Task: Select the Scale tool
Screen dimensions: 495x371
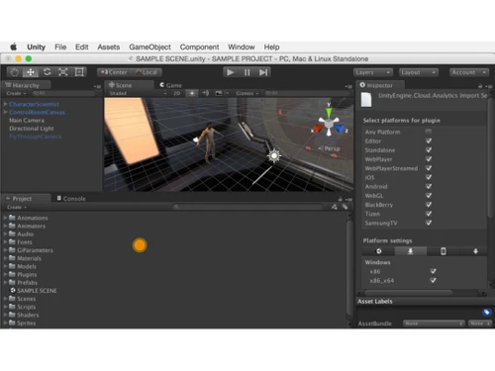Action: tap(63, 72)
